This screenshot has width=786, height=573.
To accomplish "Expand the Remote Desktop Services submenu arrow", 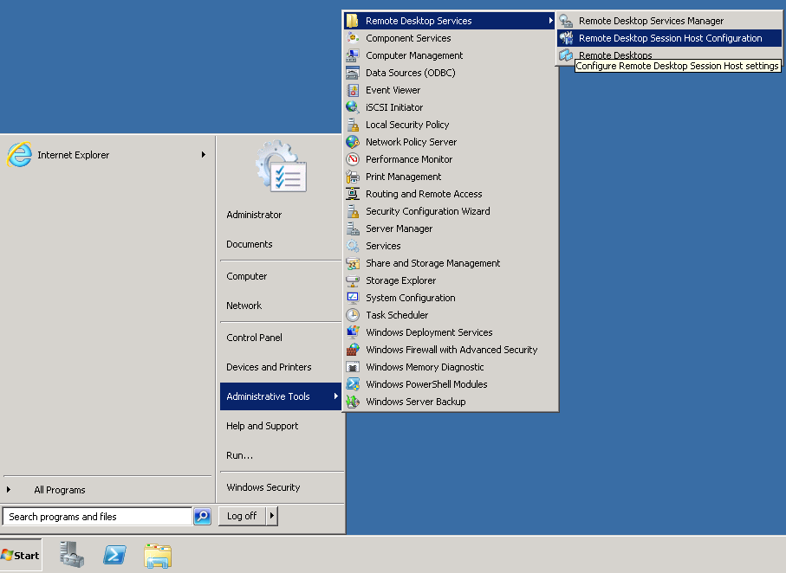I will (x=550, y=21).
